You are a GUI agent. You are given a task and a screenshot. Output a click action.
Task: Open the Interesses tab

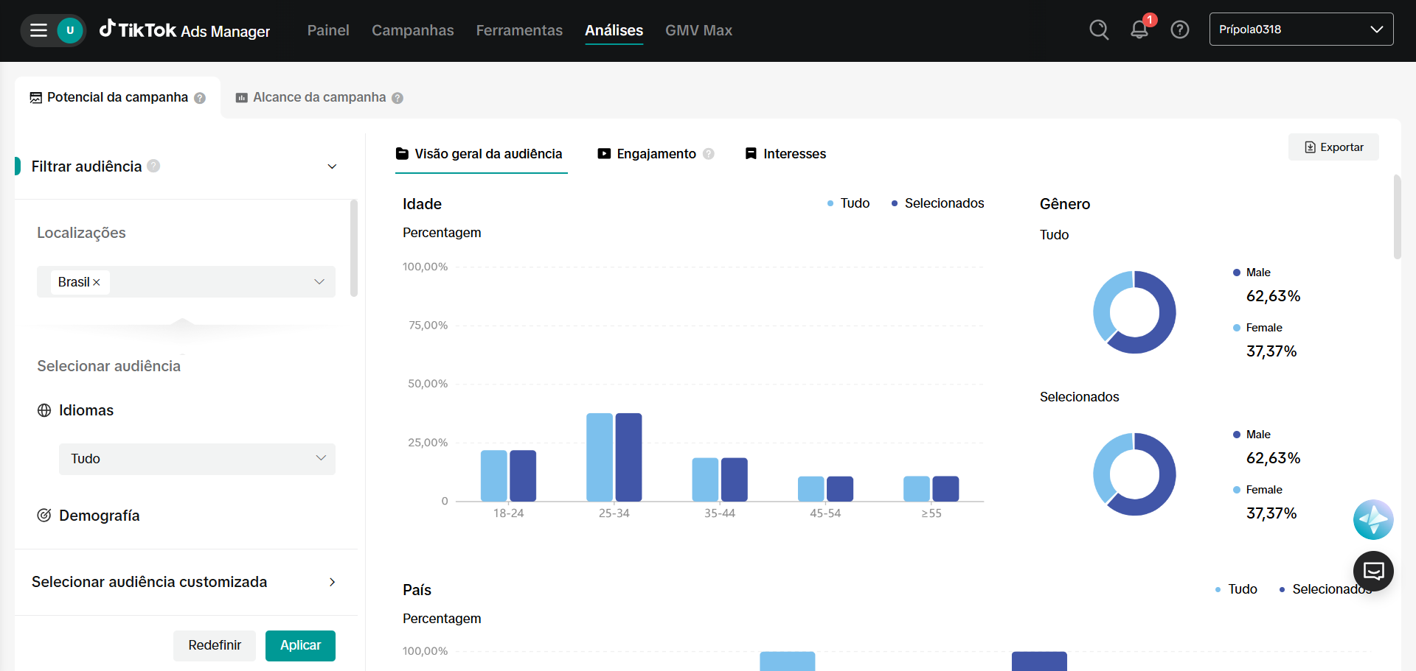pyautogui.click(x=785, y=154)
